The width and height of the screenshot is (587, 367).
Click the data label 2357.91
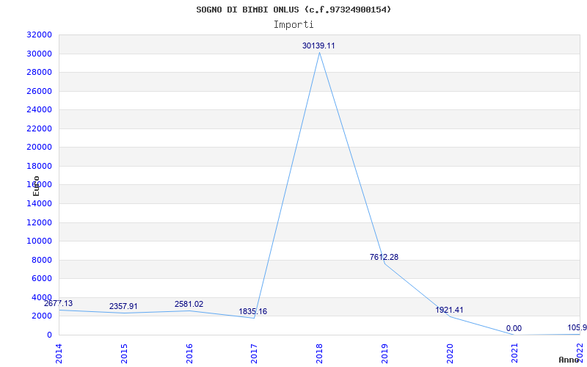(x=123, y=306)
